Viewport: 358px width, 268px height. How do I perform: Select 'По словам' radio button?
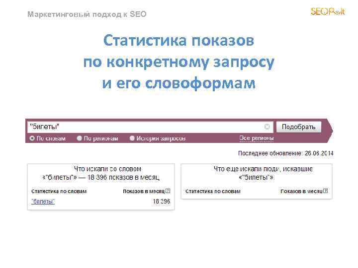tap(32, 138)
